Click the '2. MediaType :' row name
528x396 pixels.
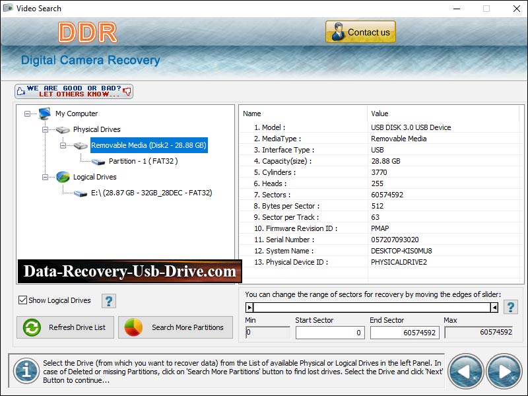[x=277, y=139]
